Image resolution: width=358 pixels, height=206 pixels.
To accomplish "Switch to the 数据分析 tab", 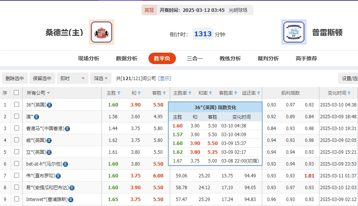I will 127,58.
